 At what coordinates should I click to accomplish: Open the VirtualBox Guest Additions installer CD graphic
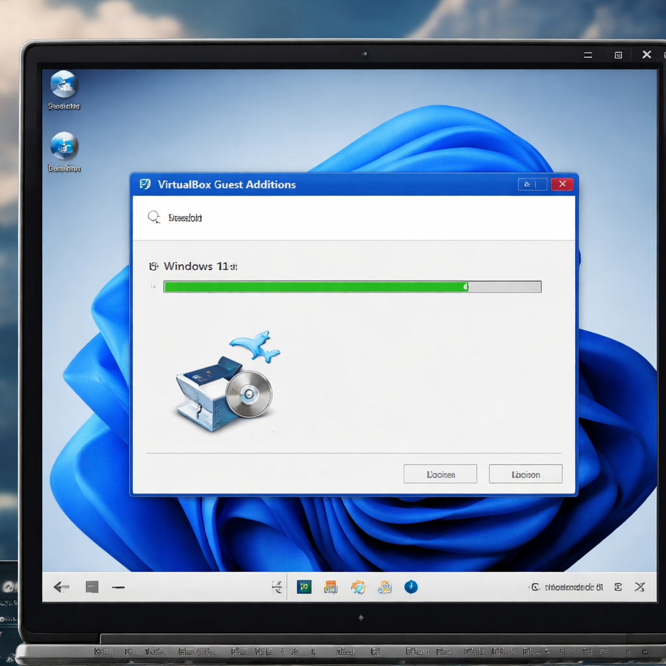click(224, 387)
